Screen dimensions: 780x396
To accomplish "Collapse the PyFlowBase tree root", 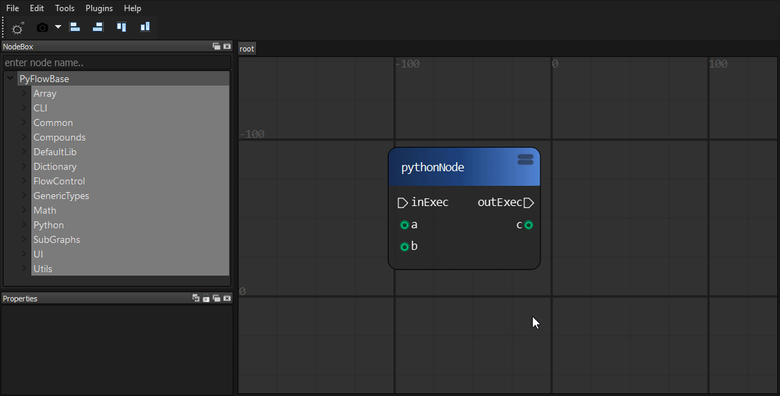I will tap(10, 78).
